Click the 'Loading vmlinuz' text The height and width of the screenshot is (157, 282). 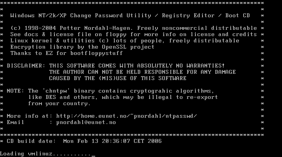point(26,154)
